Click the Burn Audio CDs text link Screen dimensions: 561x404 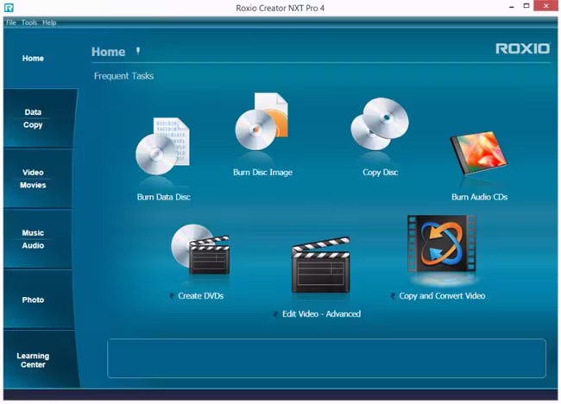(x=479, y=197)
